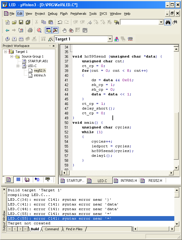The height and width of the screenshot is (240, 182).
Task: Open the Target 1 selection dropdown
Action: click(x=110, y=39)
